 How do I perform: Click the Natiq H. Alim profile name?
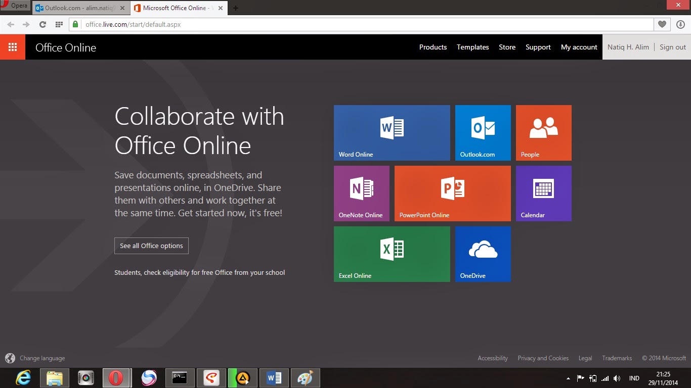(628, 47)
